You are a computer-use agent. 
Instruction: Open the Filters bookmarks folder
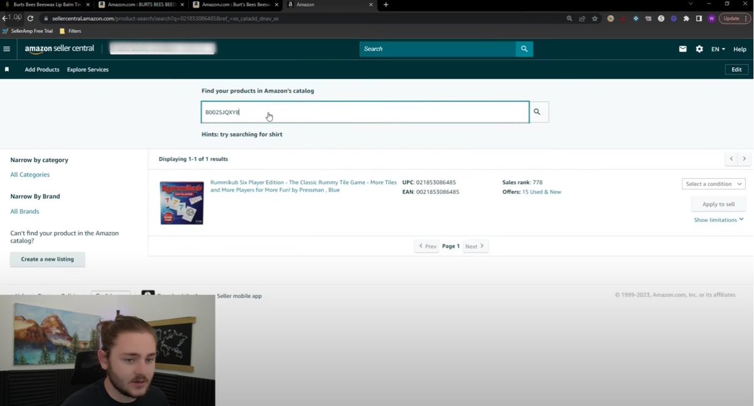(70, 31)
